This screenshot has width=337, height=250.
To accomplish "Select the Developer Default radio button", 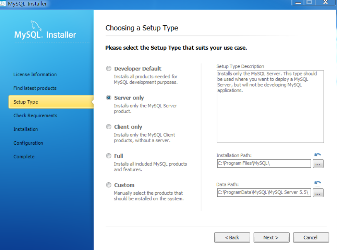I will [109, 68].
